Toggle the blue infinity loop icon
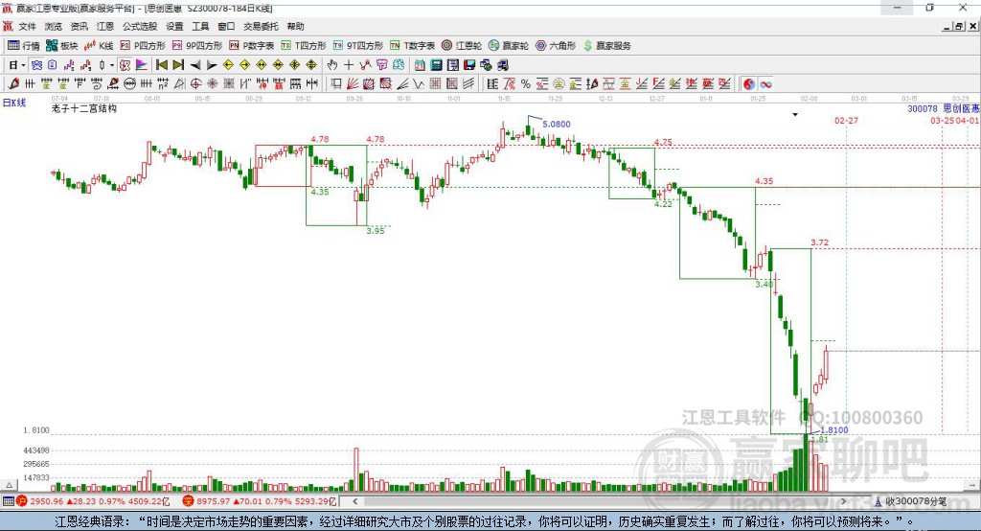 765,84
